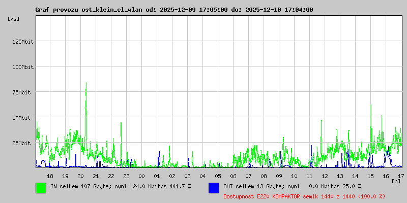Click the [/s] unit label

pos(14,19)
